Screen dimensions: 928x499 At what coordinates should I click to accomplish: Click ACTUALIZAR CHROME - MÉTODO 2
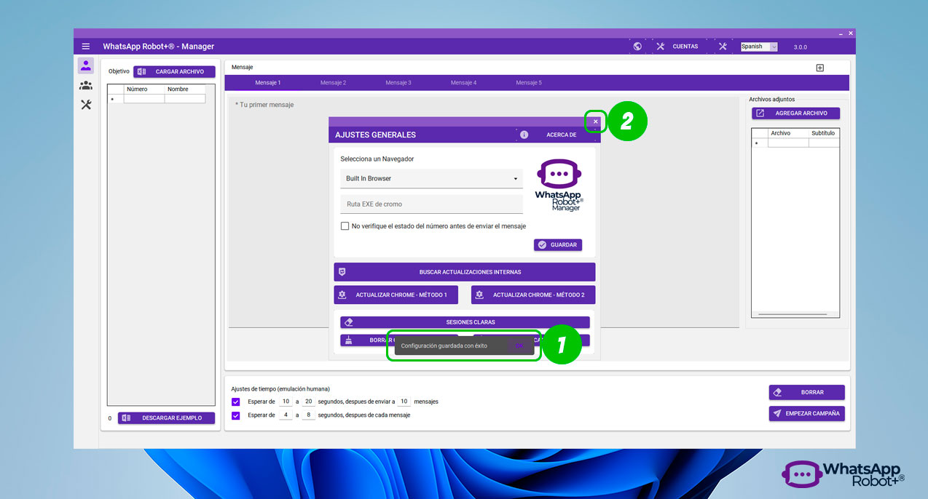(533, 295)
